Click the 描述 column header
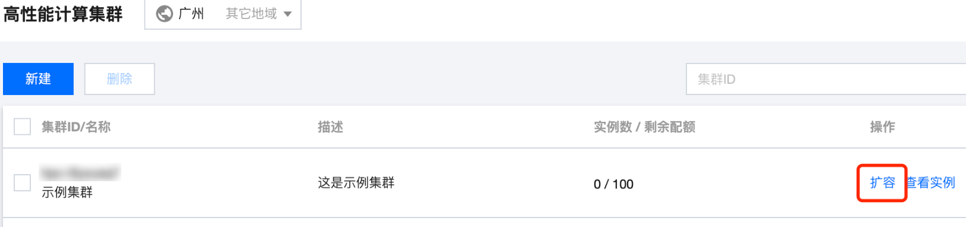Image resolution: width=966 pixels, height=227 pixels. (x=330, y=127)
